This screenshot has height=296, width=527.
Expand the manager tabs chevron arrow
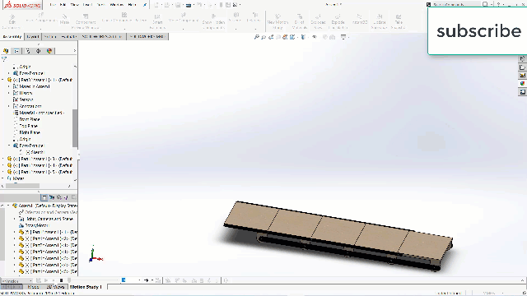pos(75,51)
